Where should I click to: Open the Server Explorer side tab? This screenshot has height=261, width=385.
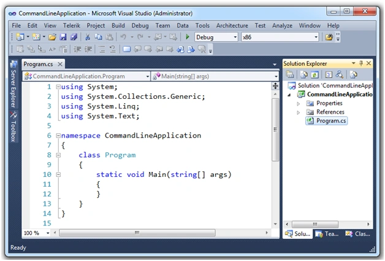pyautogui.click(x=13, y=84)
